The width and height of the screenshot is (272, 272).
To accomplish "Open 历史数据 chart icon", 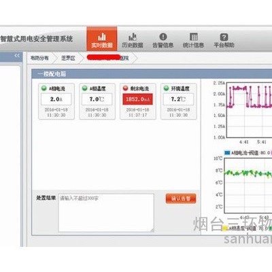I will tap(133, 37).
